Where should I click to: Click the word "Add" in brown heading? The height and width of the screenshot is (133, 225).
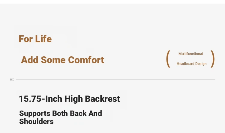[30, 60]
